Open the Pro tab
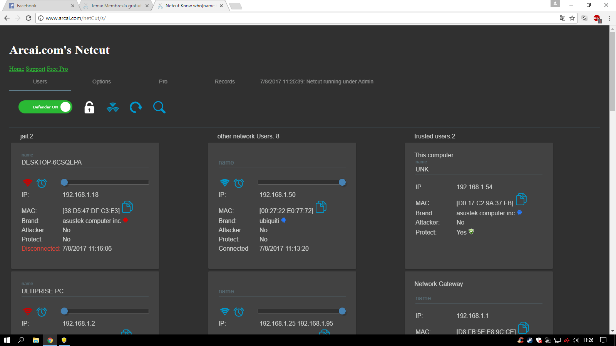Image resolution: width=616 pixels, height=346 pixels. (163, 82)
